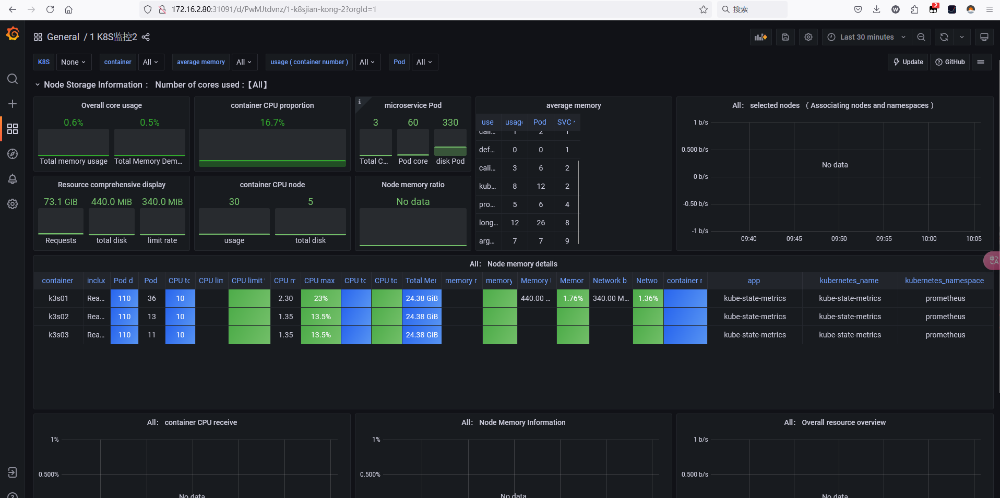Open the Explore compass icon
Viewport: 1000px width, 498px height.
tap(13, 154)
